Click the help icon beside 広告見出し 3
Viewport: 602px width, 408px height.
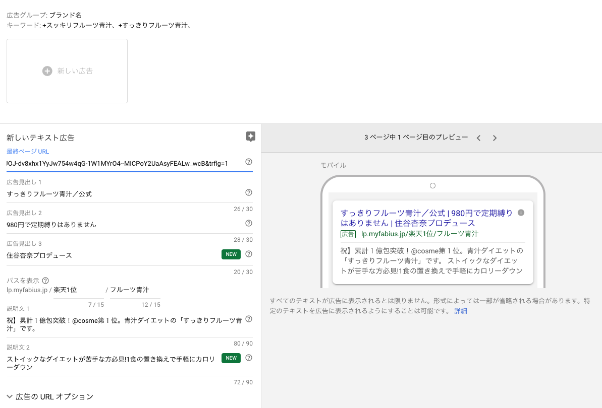click(248, 254)
